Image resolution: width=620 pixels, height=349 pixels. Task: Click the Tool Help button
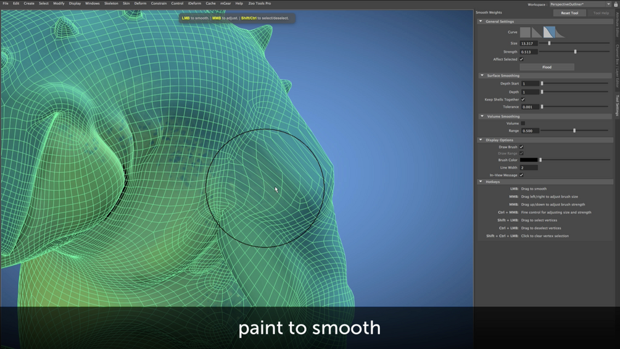pyautogui.click(x=601, y=12)
